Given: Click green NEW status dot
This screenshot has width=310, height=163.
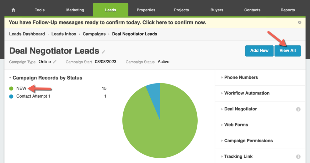Looking at the screenshot, I should pyautogui.click(x=11, y=89).
